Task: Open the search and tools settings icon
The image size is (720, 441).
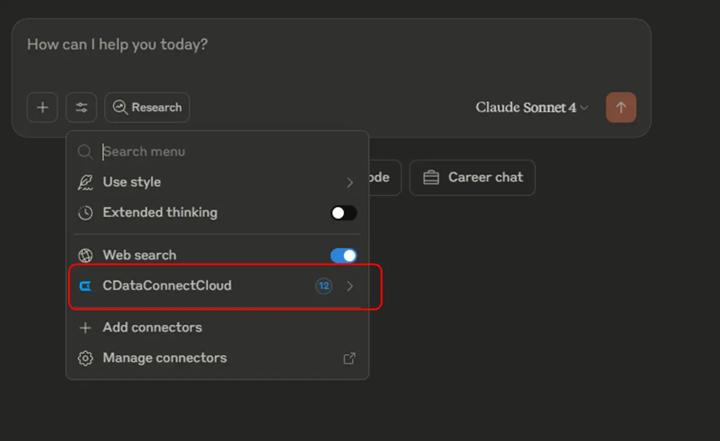Action: point(81,108)
